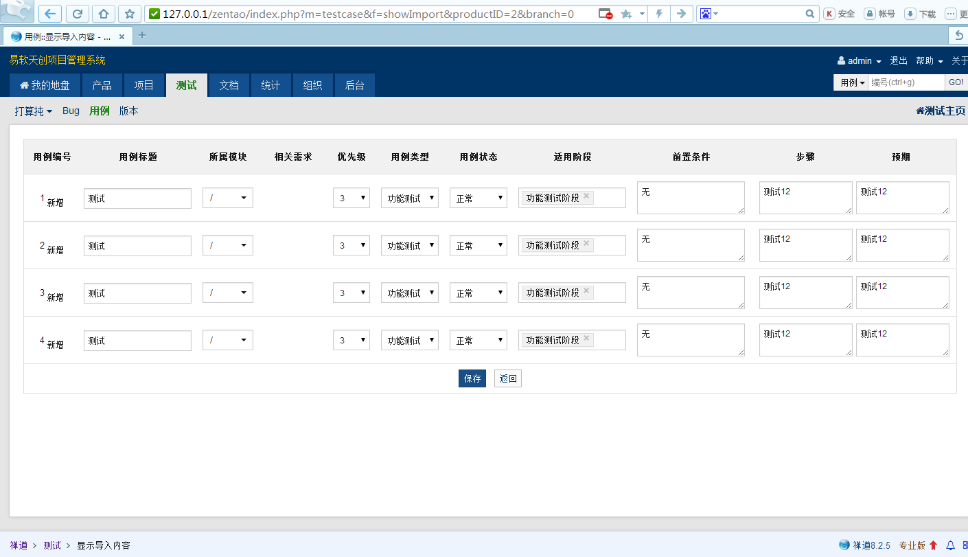The height and width of the screenshot is (557, 968).
Task: Bookmark this page with the star icon
Action: (129, 14)
